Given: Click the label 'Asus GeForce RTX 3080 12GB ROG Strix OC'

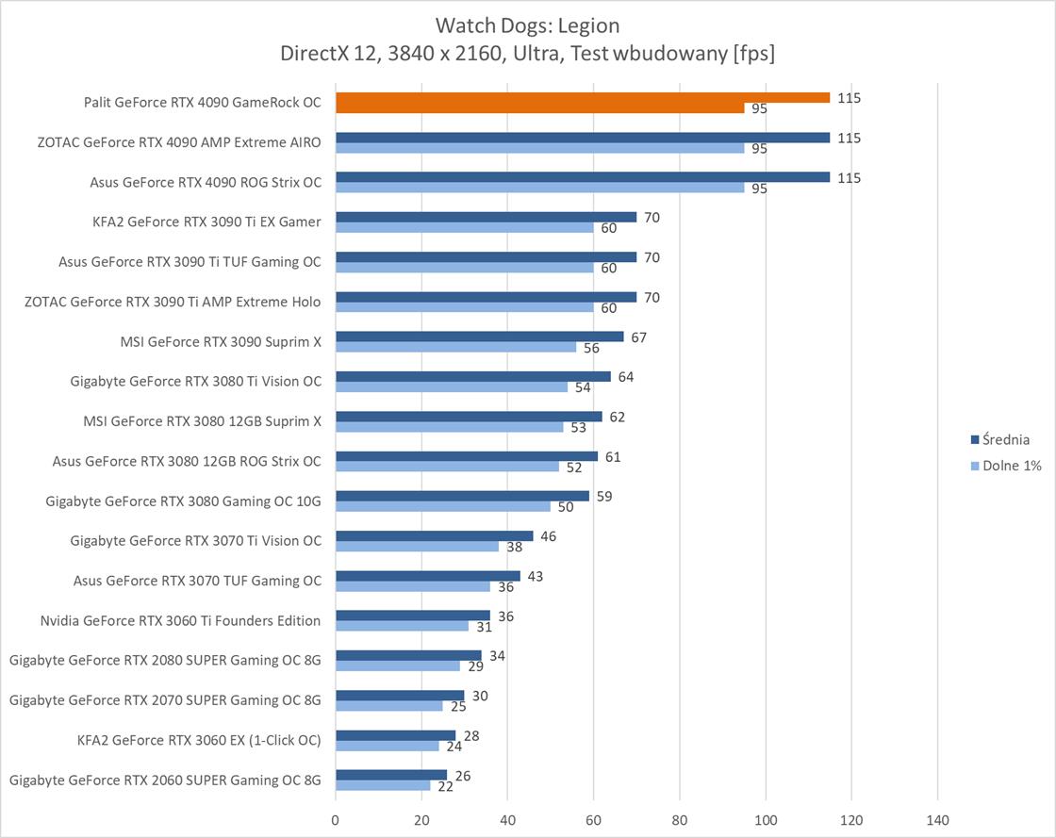Looking at the screenshot, I should 187,461.
